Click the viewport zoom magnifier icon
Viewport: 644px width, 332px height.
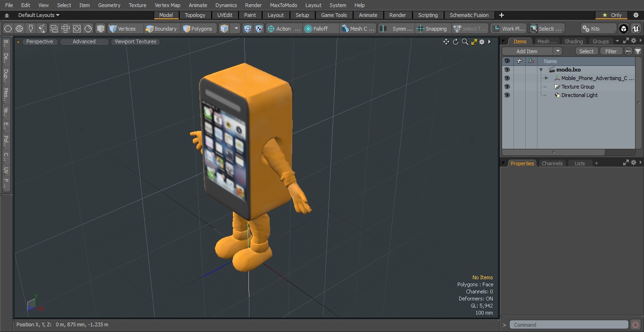pyautogui.click(x=465, y=42)
